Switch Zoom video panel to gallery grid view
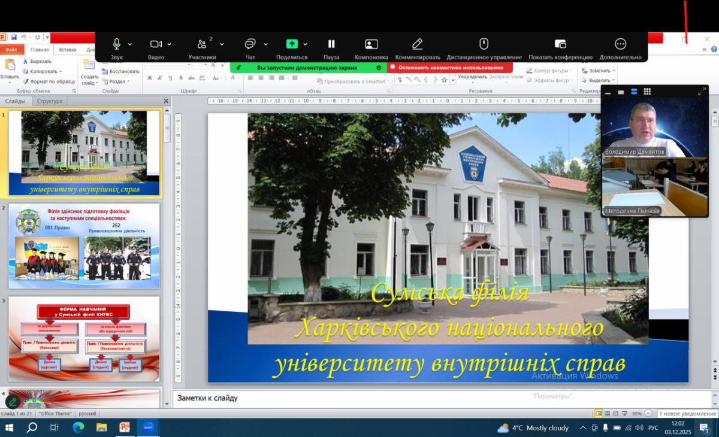This screenshot has width=719, height=437. 647,92
